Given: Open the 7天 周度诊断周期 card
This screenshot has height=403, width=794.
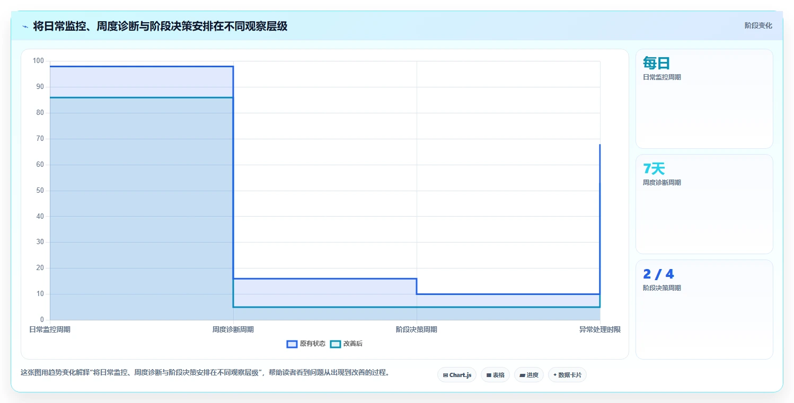Looking at the screenshot, I should (x=704, y=204).
